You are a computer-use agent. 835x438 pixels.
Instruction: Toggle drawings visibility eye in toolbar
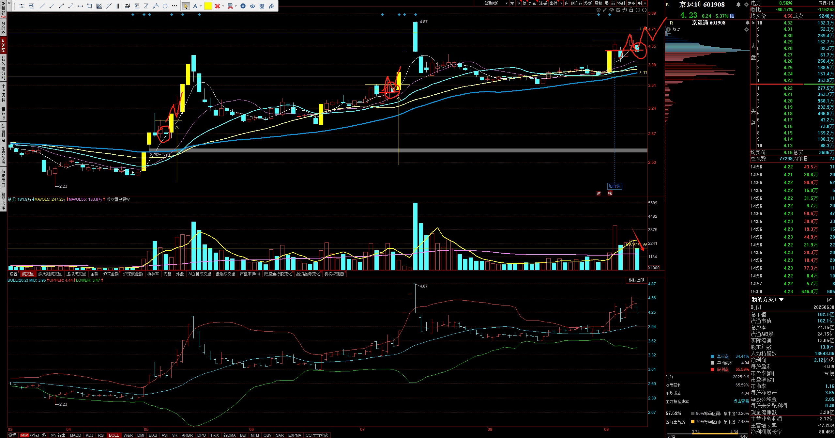[x=252, y=6]
